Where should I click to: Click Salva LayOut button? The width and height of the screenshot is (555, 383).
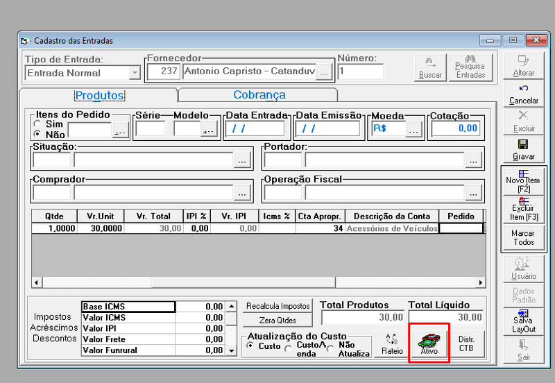pyautogui.click(x=524, y=321)
